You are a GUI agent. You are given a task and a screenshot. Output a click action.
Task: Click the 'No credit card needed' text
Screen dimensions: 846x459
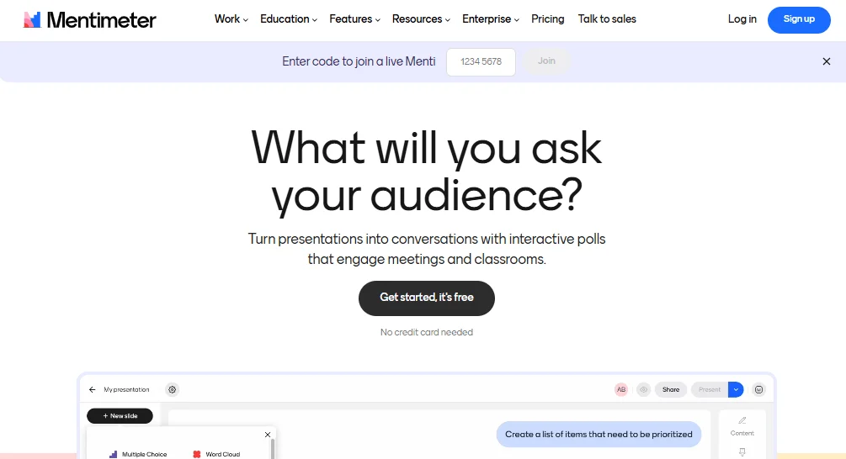pos(426,332)
